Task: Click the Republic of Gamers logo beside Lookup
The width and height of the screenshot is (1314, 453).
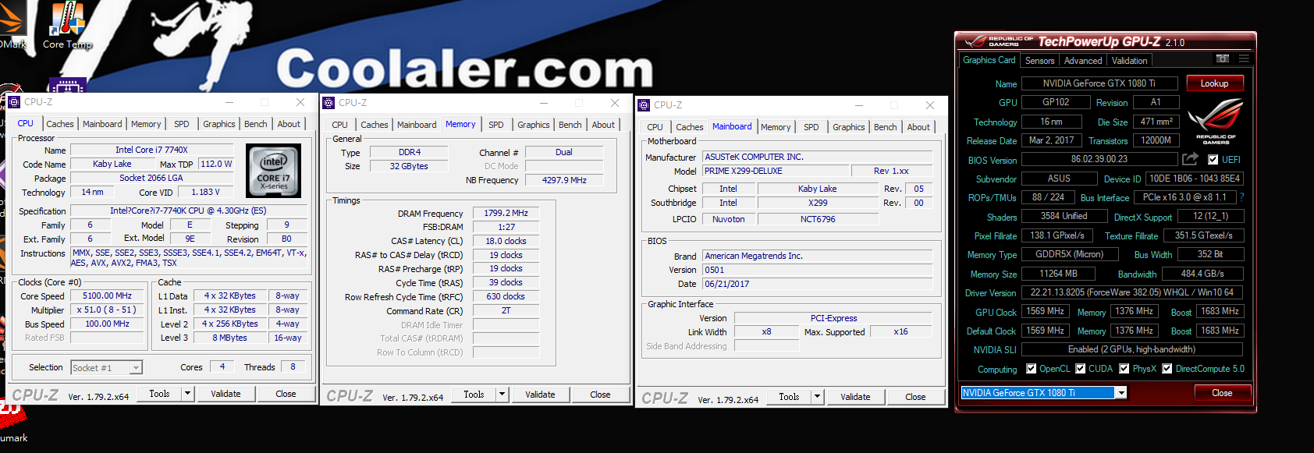Action: click(1215, 122)
